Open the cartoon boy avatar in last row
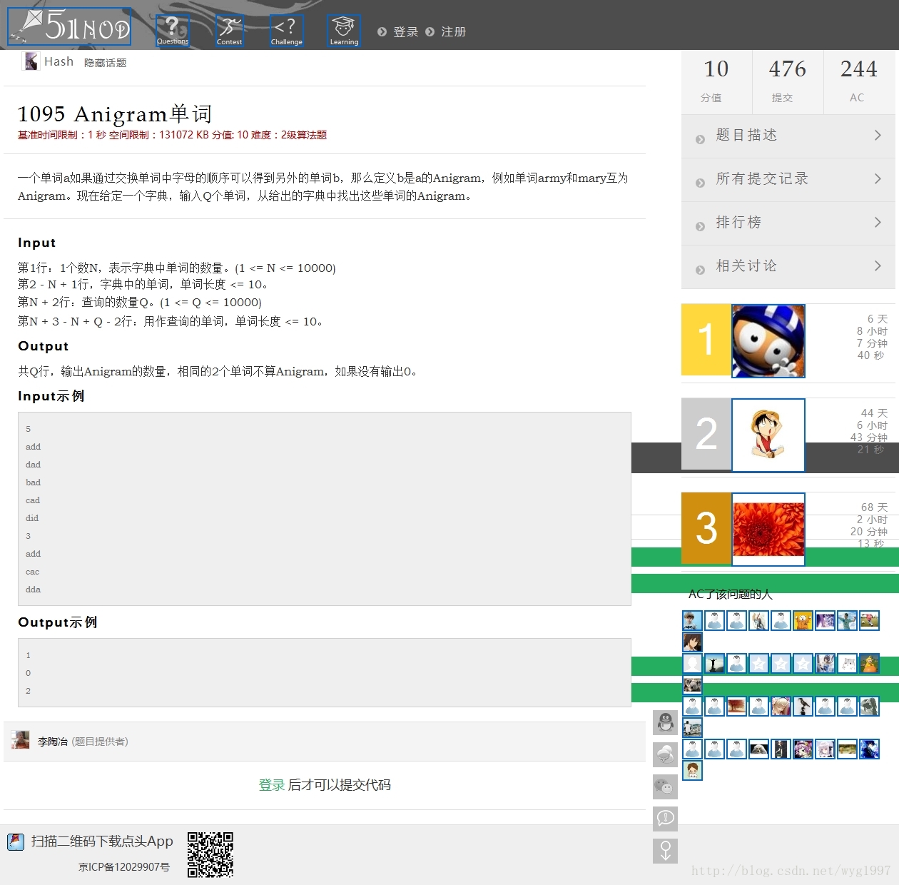This screenshot has width=899, height=885. click(x=692, y=770)
